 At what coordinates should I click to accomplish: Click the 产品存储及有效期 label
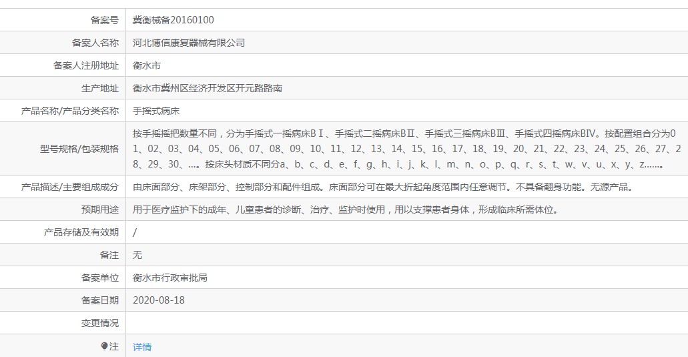click(x=81, y=232)
